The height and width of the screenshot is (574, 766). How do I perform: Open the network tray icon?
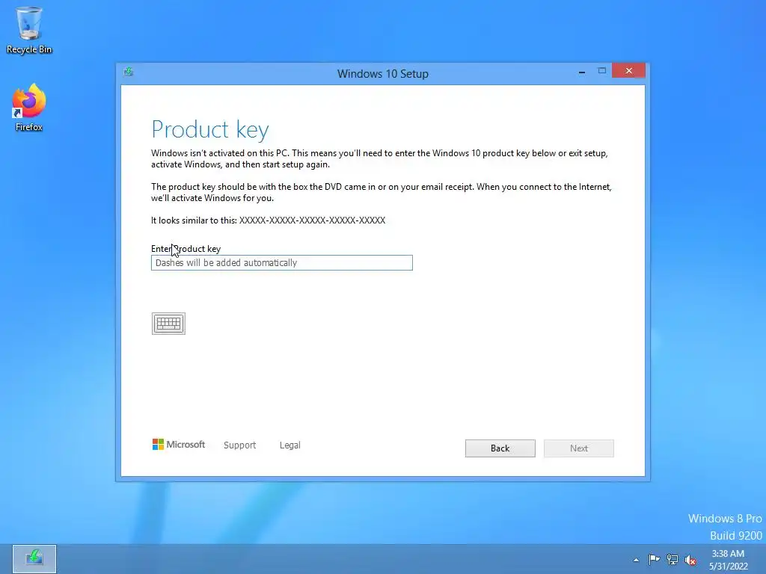(x=672, y=559)
